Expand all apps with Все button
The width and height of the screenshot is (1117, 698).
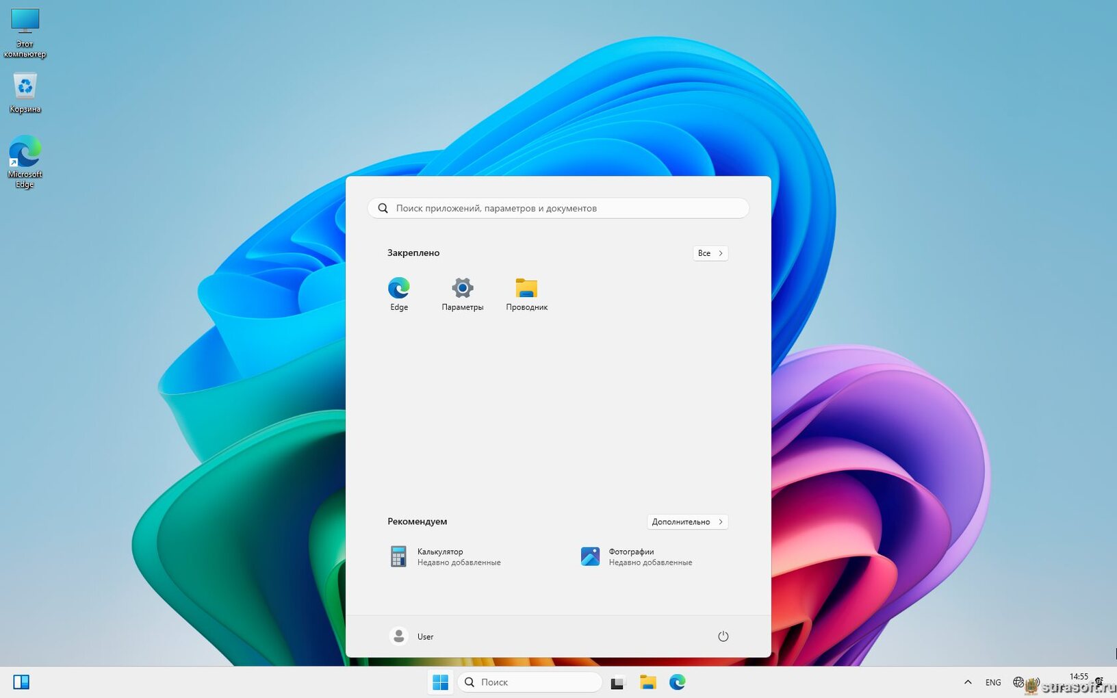tap(710, 253)
